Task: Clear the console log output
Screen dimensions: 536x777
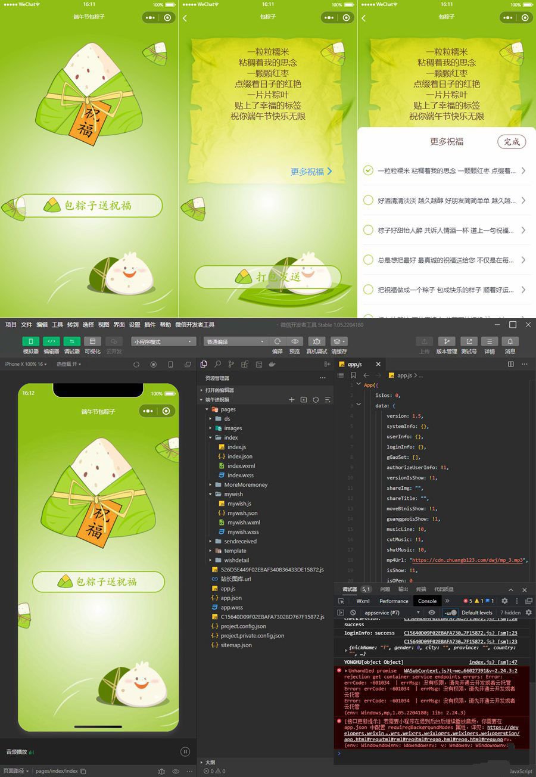Action: 353,613
